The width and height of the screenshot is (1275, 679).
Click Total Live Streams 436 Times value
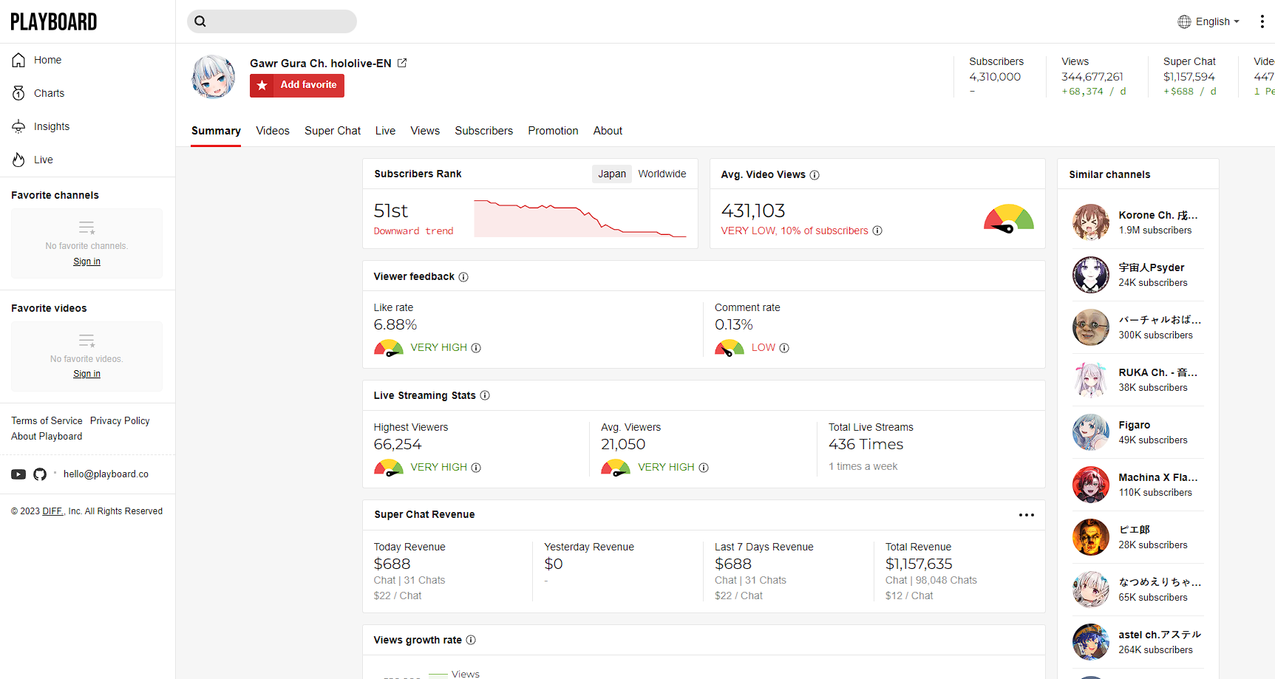point(866,444)
